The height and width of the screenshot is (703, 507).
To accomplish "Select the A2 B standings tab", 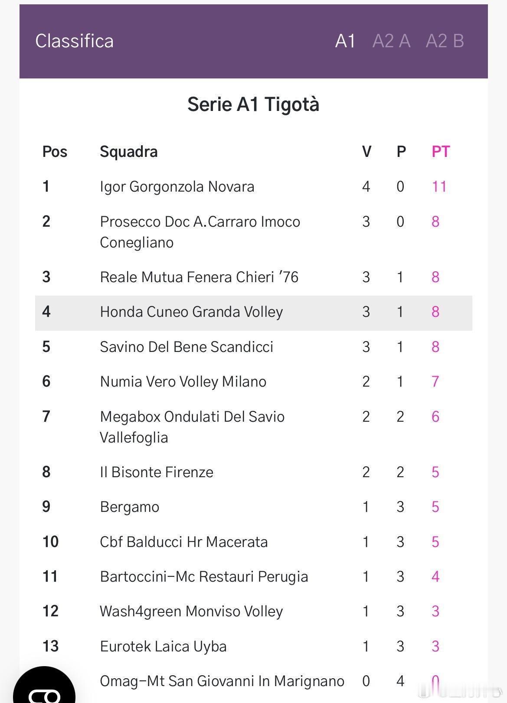I will tap(445, 42).
